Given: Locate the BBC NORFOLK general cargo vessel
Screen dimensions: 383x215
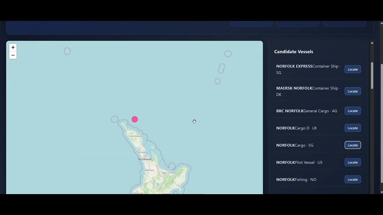Looking at the screenshot, I should [x=353, y=111].
